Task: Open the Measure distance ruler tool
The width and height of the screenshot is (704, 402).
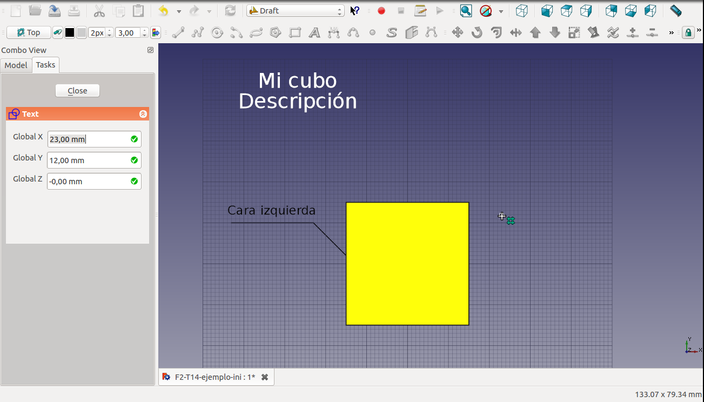Action: 675,11
